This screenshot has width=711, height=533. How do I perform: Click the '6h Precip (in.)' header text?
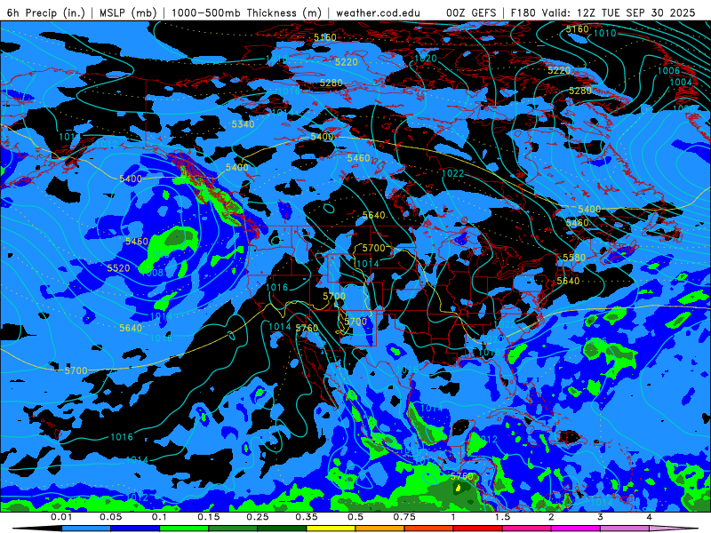[x=46, y=12]
